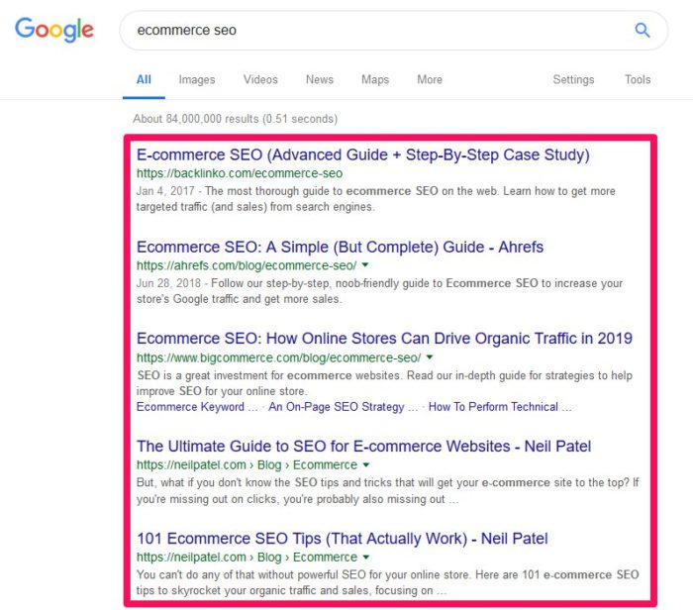Open the Ecommerce Keyword sitelink
The image size is (693, 610).
point(197,407)
